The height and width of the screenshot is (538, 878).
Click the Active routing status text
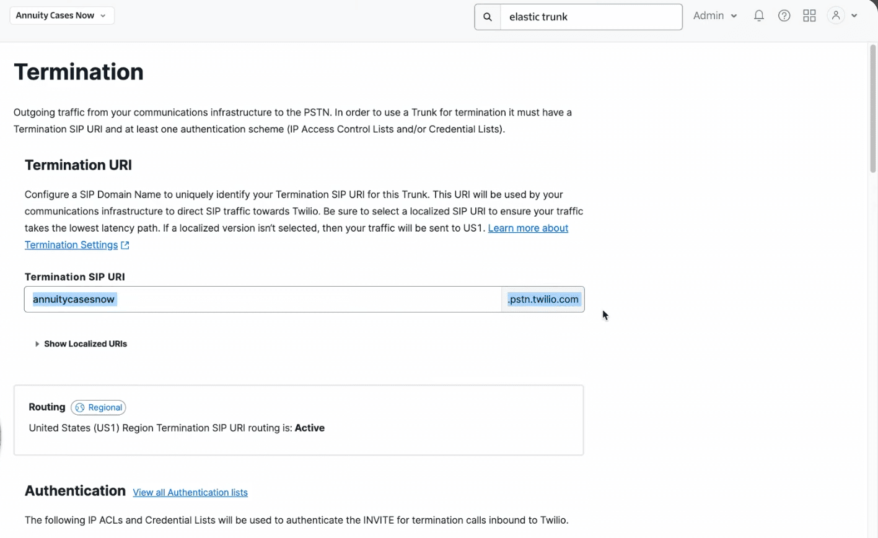309,428
